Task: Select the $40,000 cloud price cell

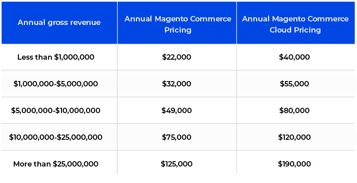Action: pyautogui.click(x=295, y=57)
